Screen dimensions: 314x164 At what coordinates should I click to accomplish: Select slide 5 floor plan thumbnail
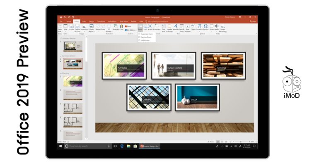click(73, 108)
